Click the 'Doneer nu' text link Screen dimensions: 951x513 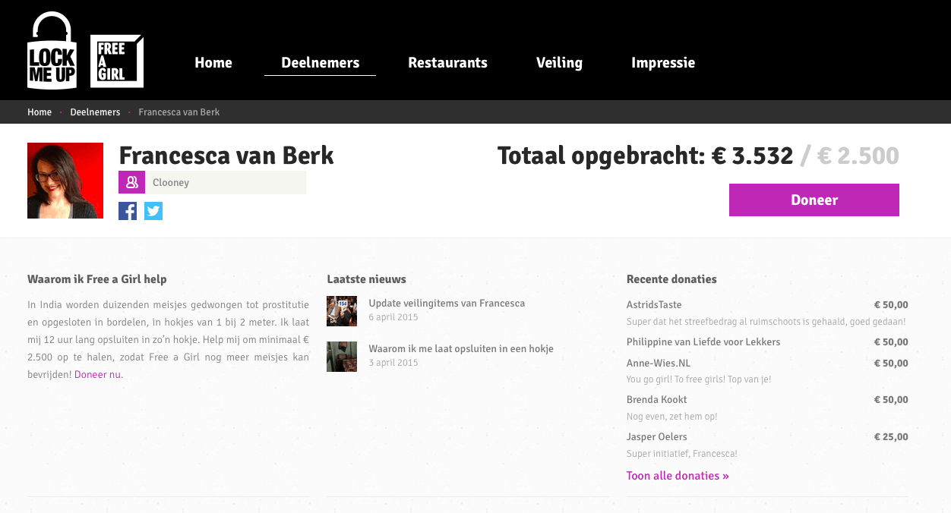point(97,374)
